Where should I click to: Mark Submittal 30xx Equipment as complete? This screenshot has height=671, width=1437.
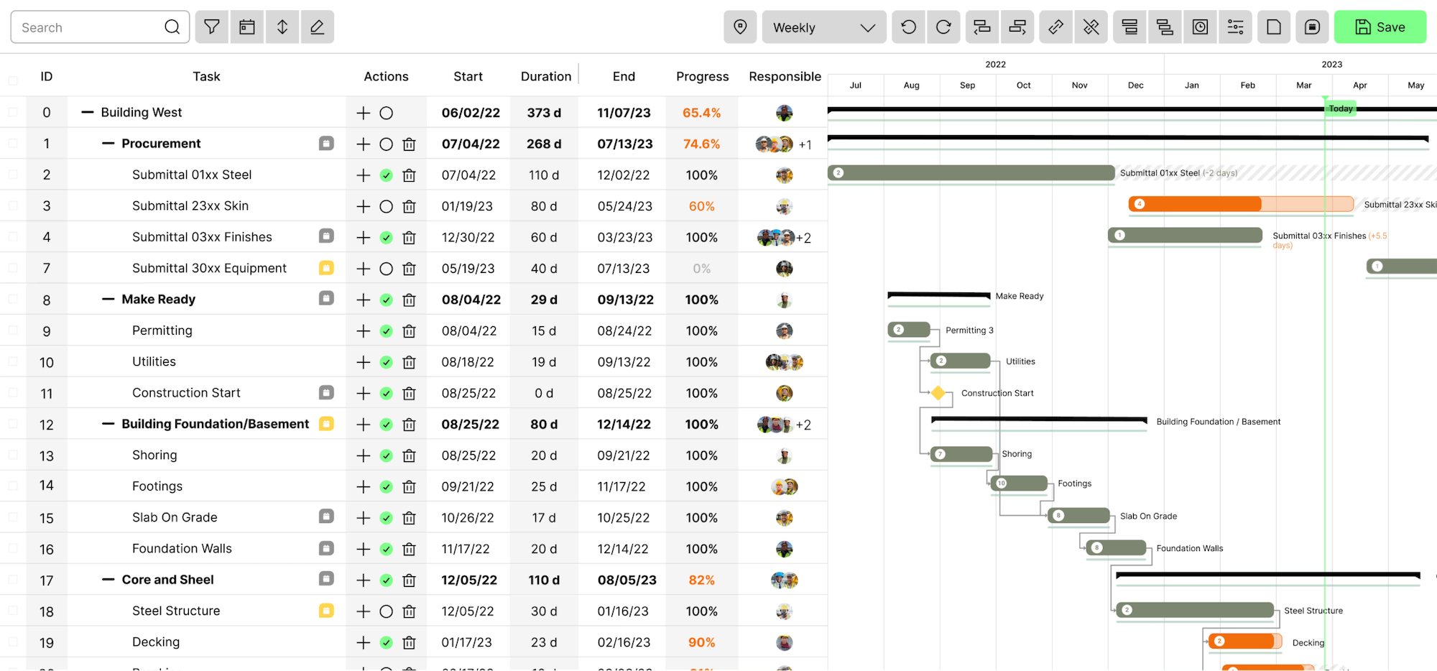pyautogui.click(x=386, y=268)
